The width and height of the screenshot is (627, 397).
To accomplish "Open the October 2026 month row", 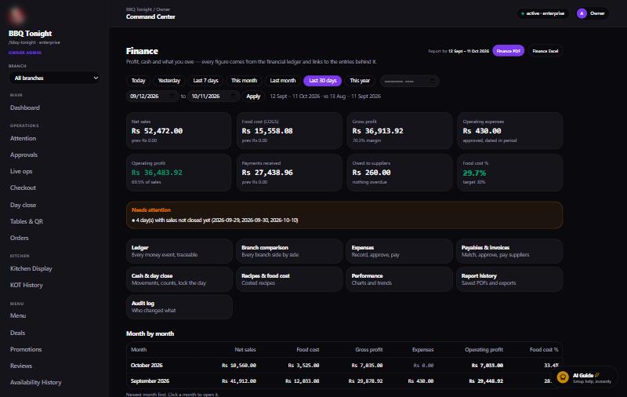I will coord(344,366).
